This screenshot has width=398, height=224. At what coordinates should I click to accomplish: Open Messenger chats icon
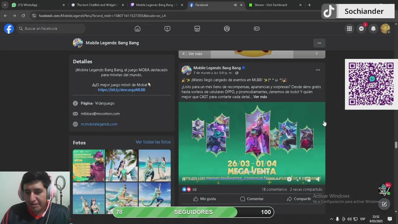click(x=361, y=29)
